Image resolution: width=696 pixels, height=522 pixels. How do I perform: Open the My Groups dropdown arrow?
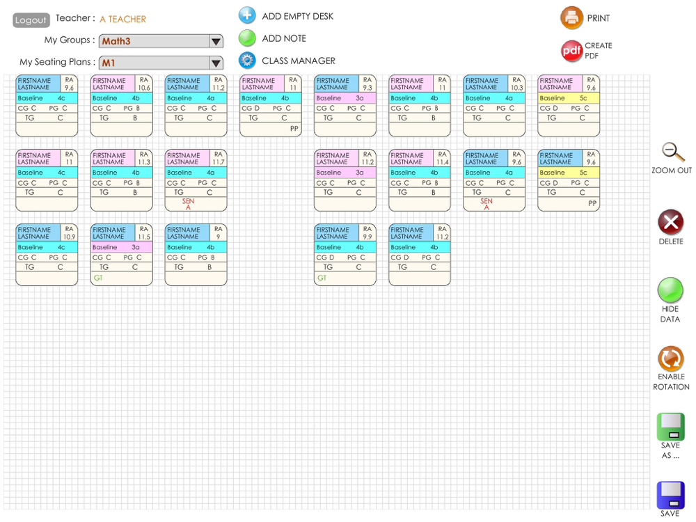(x=216, y=41)
